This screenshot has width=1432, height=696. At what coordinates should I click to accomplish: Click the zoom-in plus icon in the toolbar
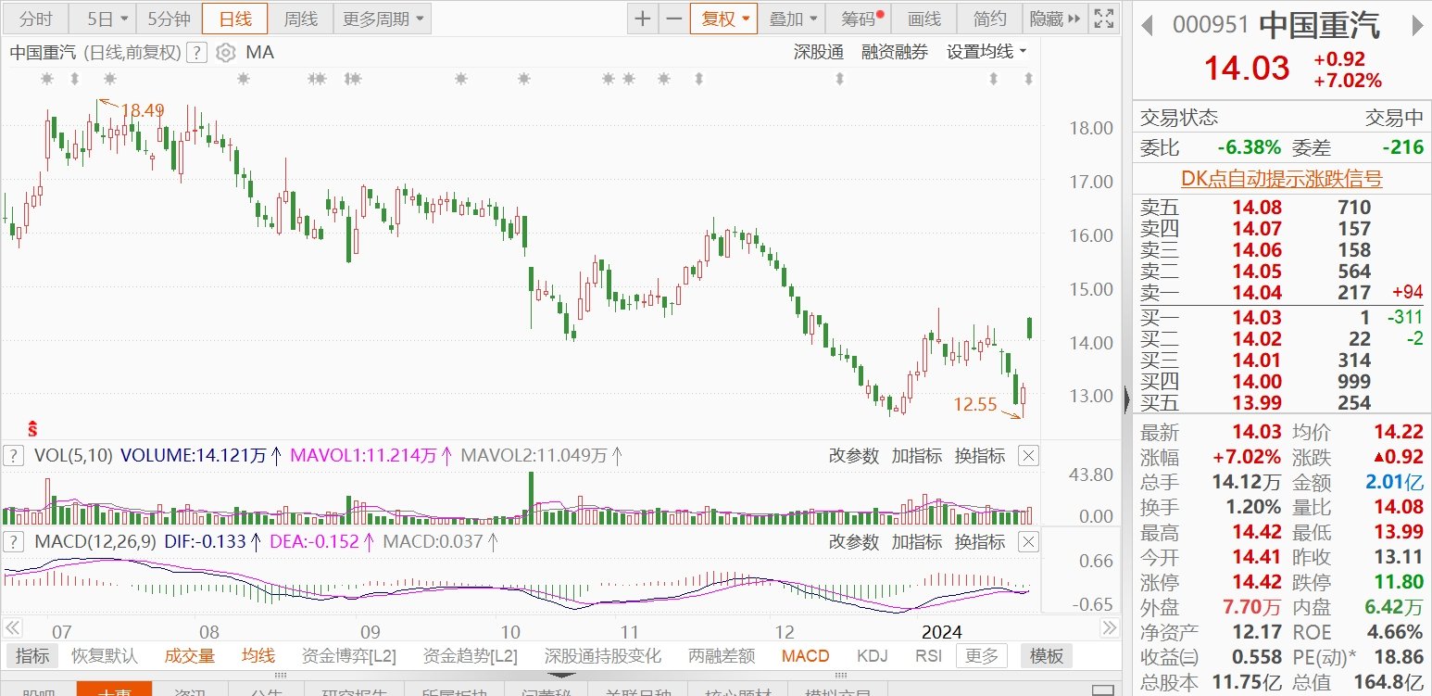point(642,19)
